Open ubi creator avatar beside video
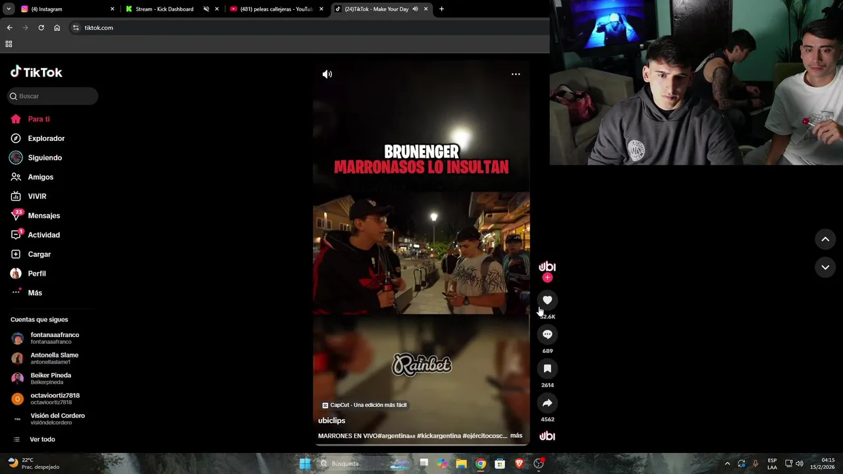 [x=547, y=266]
